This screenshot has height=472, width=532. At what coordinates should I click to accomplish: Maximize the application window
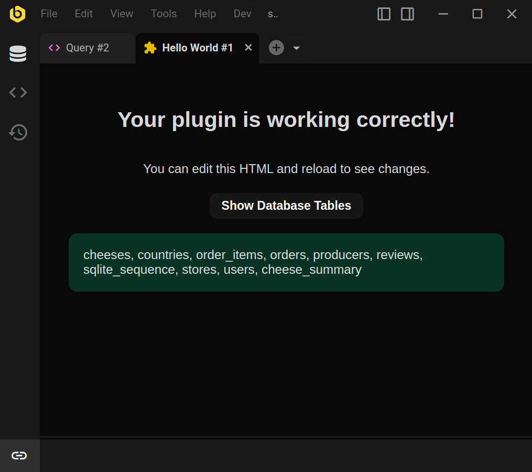point(477,14)
